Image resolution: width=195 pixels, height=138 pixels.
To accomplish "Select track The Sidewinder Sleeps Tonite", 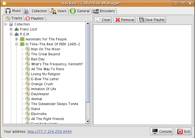I will click(55, 104).
